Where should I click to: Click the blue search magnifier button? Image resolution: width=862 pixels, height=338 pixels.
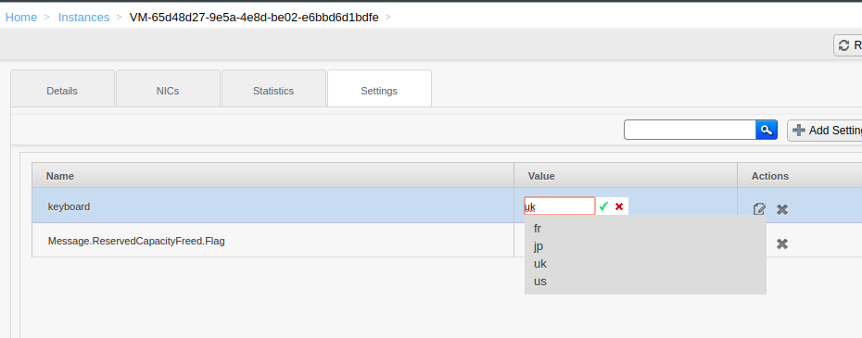point(767,130)
